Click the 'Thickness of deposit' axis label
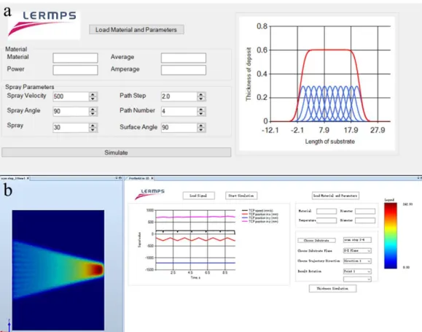 tap(249, 74)
